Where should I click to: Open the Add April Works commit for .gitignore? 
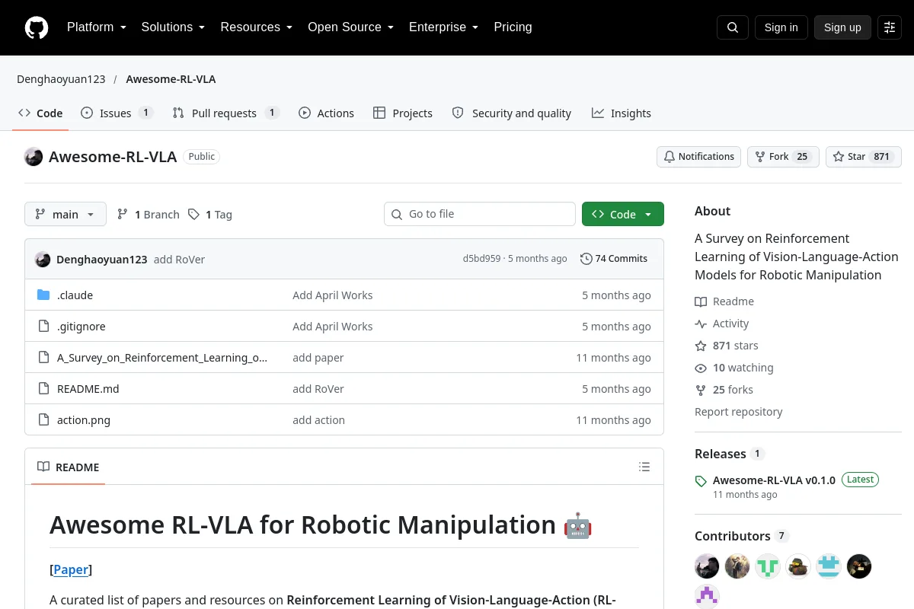tap(333, 327)
